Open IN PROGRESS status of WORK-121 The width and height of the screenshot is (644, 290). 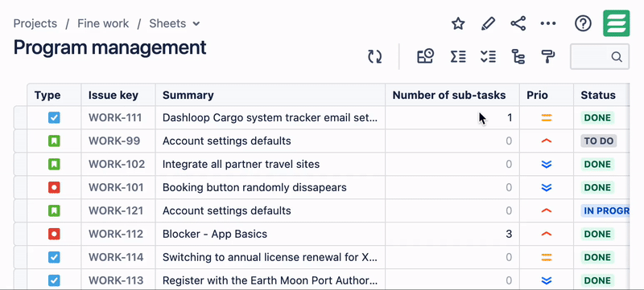click(605, 211)
